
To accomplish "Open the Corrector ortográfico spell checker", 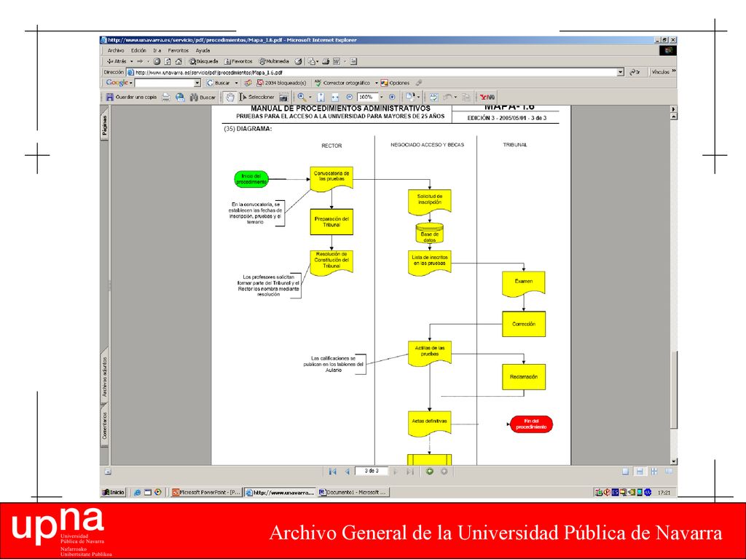I will click(x=342, y=83).
